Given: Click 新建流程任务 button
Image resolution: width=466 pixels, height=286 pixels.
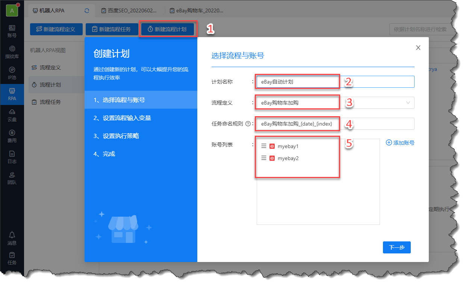Looking at the screenshot, I should click(x=112, y=29).
